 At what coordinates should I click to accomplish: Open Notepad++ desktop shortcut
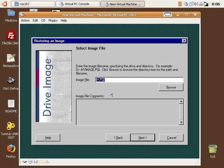tap(11, 60)
